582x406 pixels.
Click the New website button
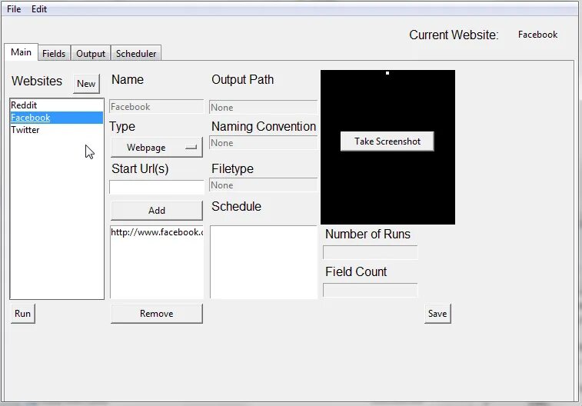coord(86,84)
